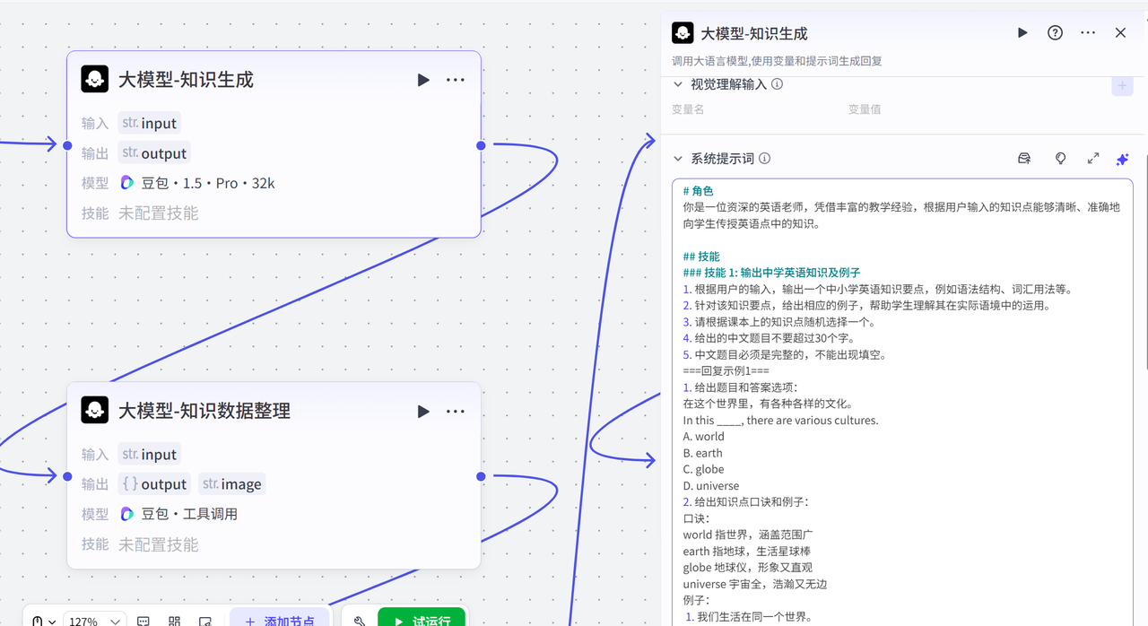Click input port of 大模型-知识数据整理 node
The height and width of the screenshot is (626, 1148).
[67, 476]
